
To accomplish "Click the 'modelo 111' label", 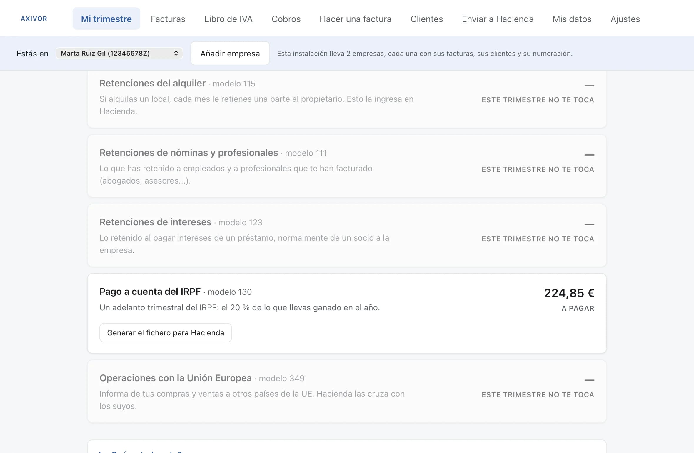I will coord(306,153).
